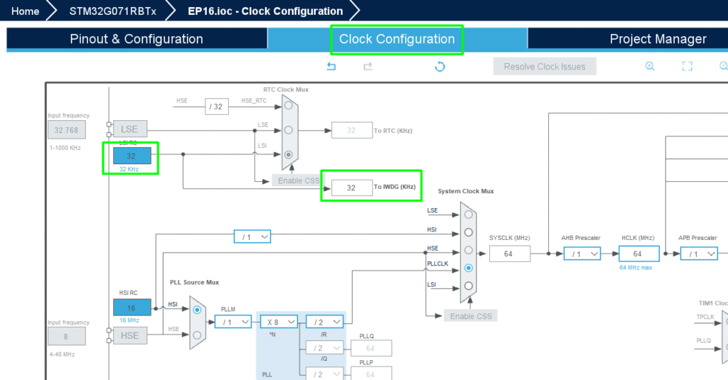Open the PLL /R divider dropdown
The width and height of the screenshot is (728, 380).
point(324,322)
